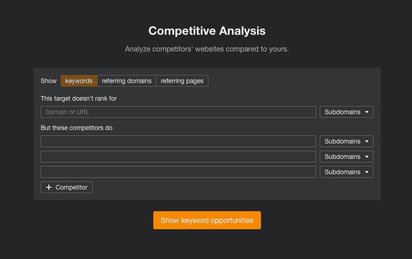Image resolution: width=412 pixels, height=259 pixels.
Task: Switch to referring pages view
Action: 182,81
